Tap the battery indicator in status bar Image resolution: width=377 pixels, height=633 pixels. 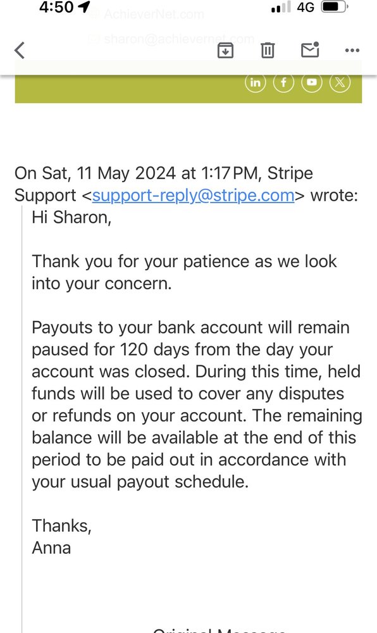click(x=335, y=7)
